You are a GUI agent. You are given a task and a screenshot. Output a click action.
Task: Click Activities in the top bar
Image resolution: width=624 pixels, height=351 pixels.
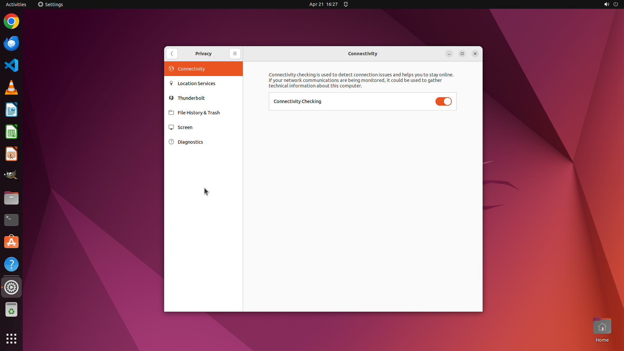(x=16, y=4)
